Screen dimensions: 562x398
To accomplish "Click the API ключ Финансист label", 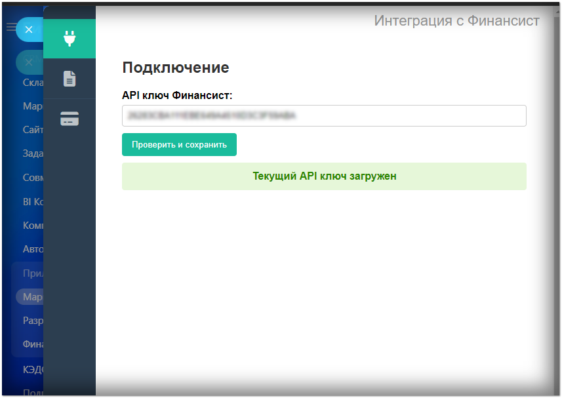I will [177, 95].
